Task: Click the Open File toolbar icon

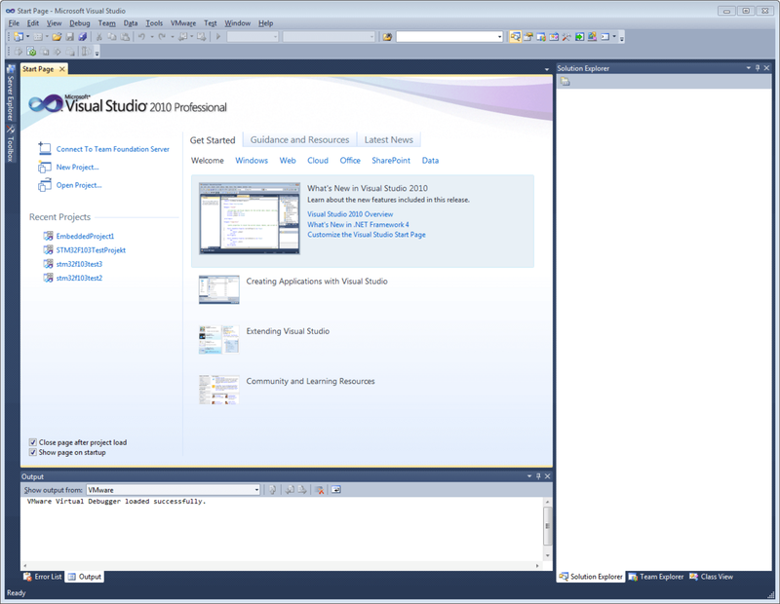Action: tap(57, 37)
